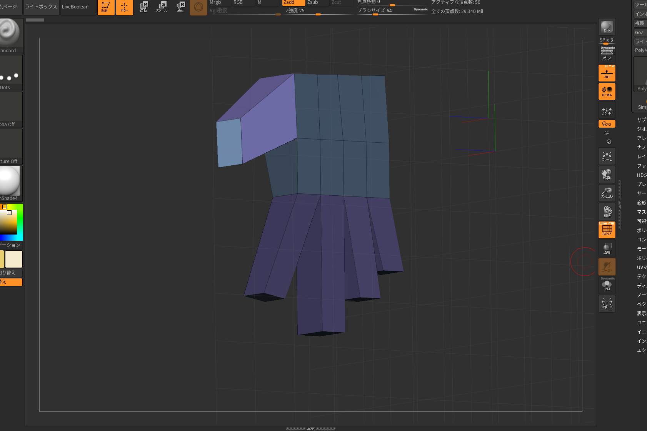647x431 pixels.
Task: Toggle Solo (ソロ) mode
Action: coord(607,285)
